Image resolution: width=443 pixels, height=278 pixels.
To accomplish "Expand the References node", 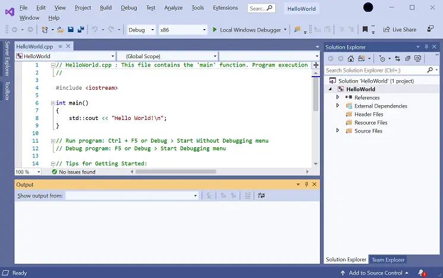I will [338, 97].
